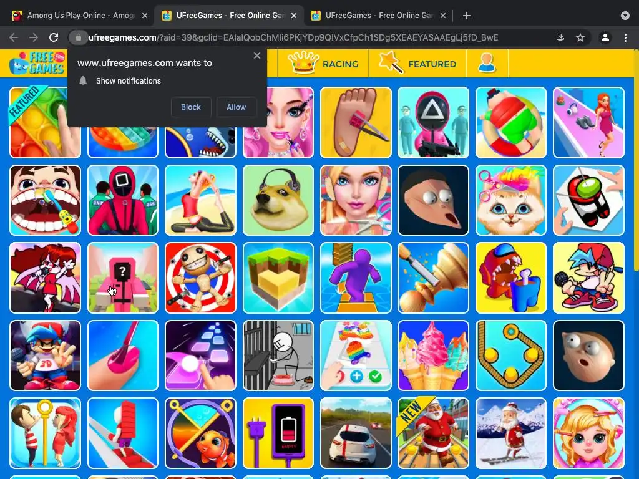Dismiss the notification permission popup
This screenshot has height=479, width=639.
coord(256,56)
